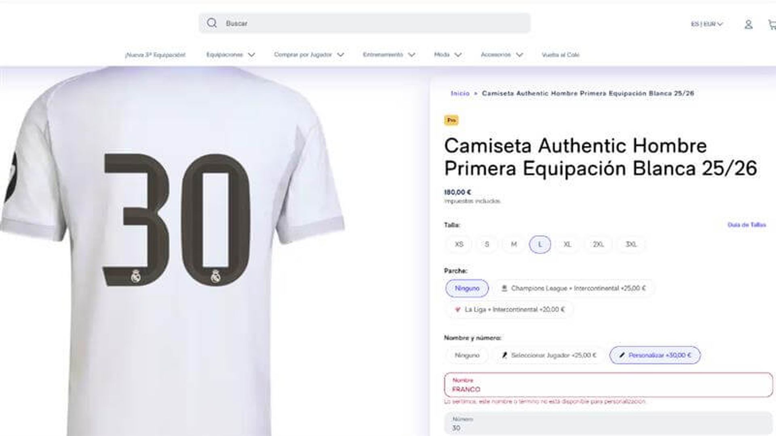
Task: Open the user account icon
Action: tap(748, 25)
